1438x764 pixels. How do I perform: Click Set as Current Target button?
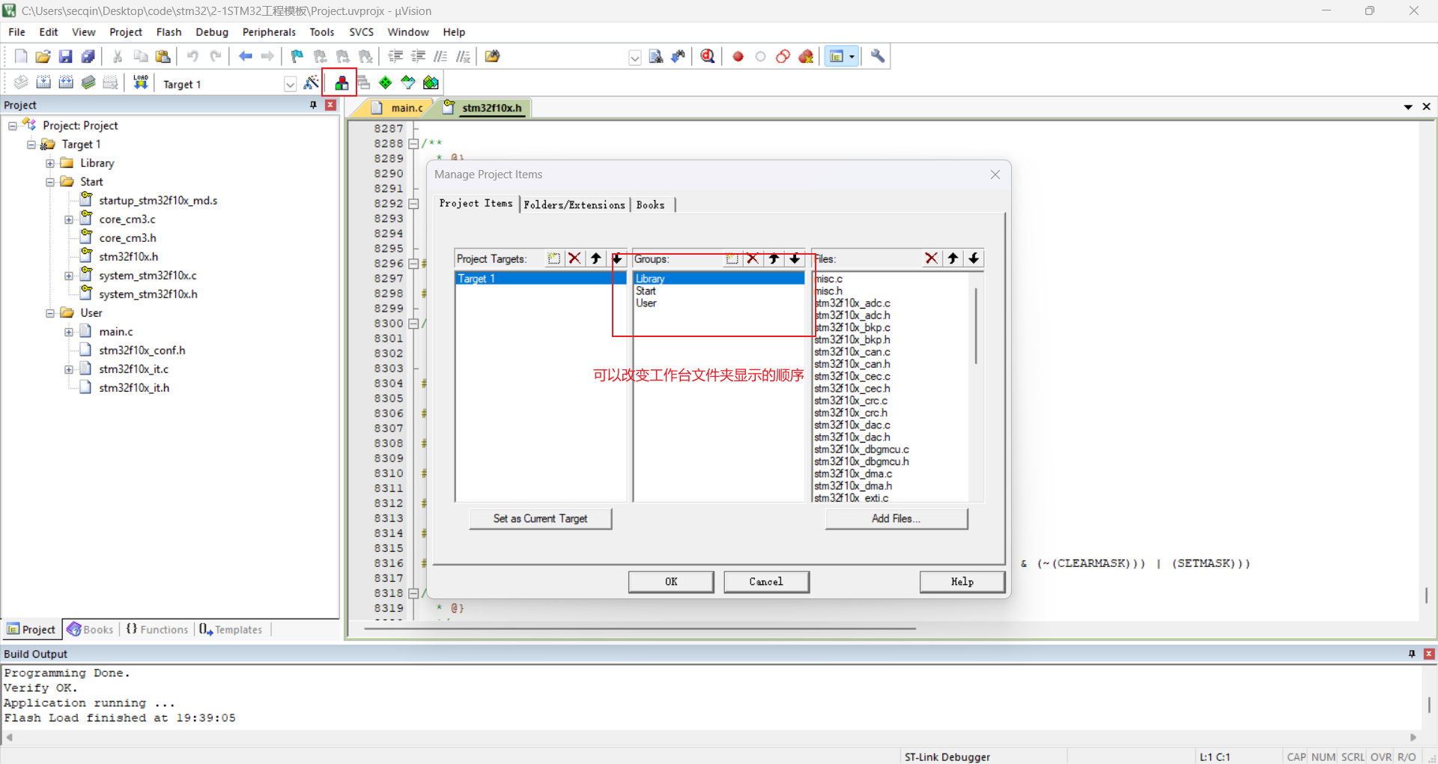point(540,518)
